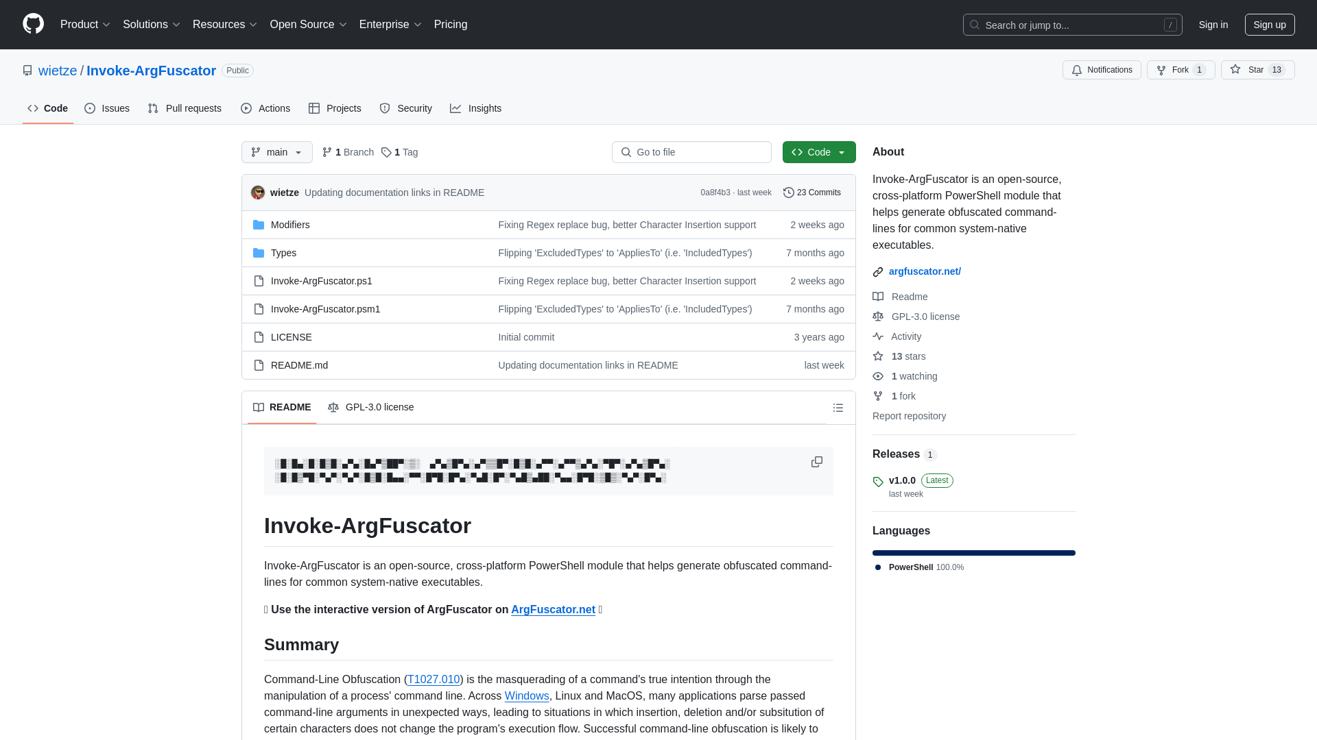
Task: Open the Actions tab
Action: [x=265, y=108]
